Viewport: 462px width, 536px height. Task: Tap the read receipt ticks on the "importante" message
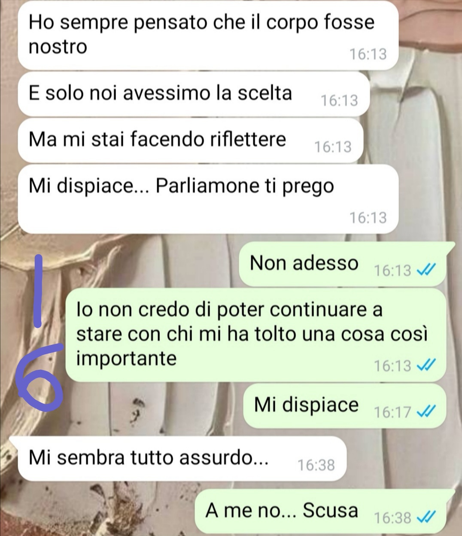pos(427,365)
